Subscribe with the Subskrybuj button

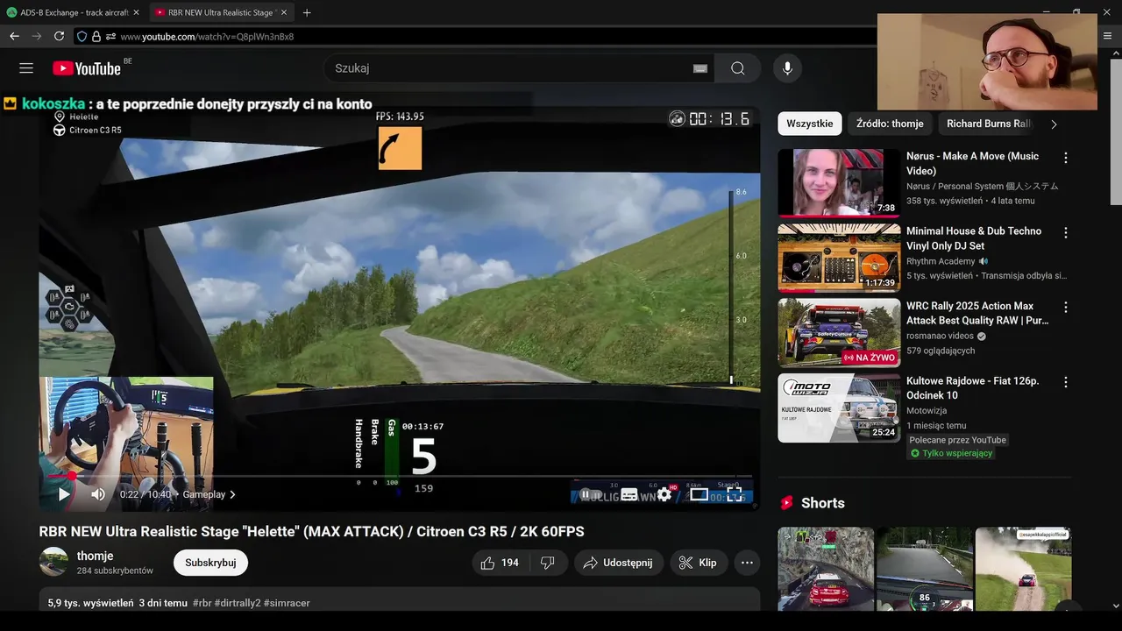[x=210, y=563]
